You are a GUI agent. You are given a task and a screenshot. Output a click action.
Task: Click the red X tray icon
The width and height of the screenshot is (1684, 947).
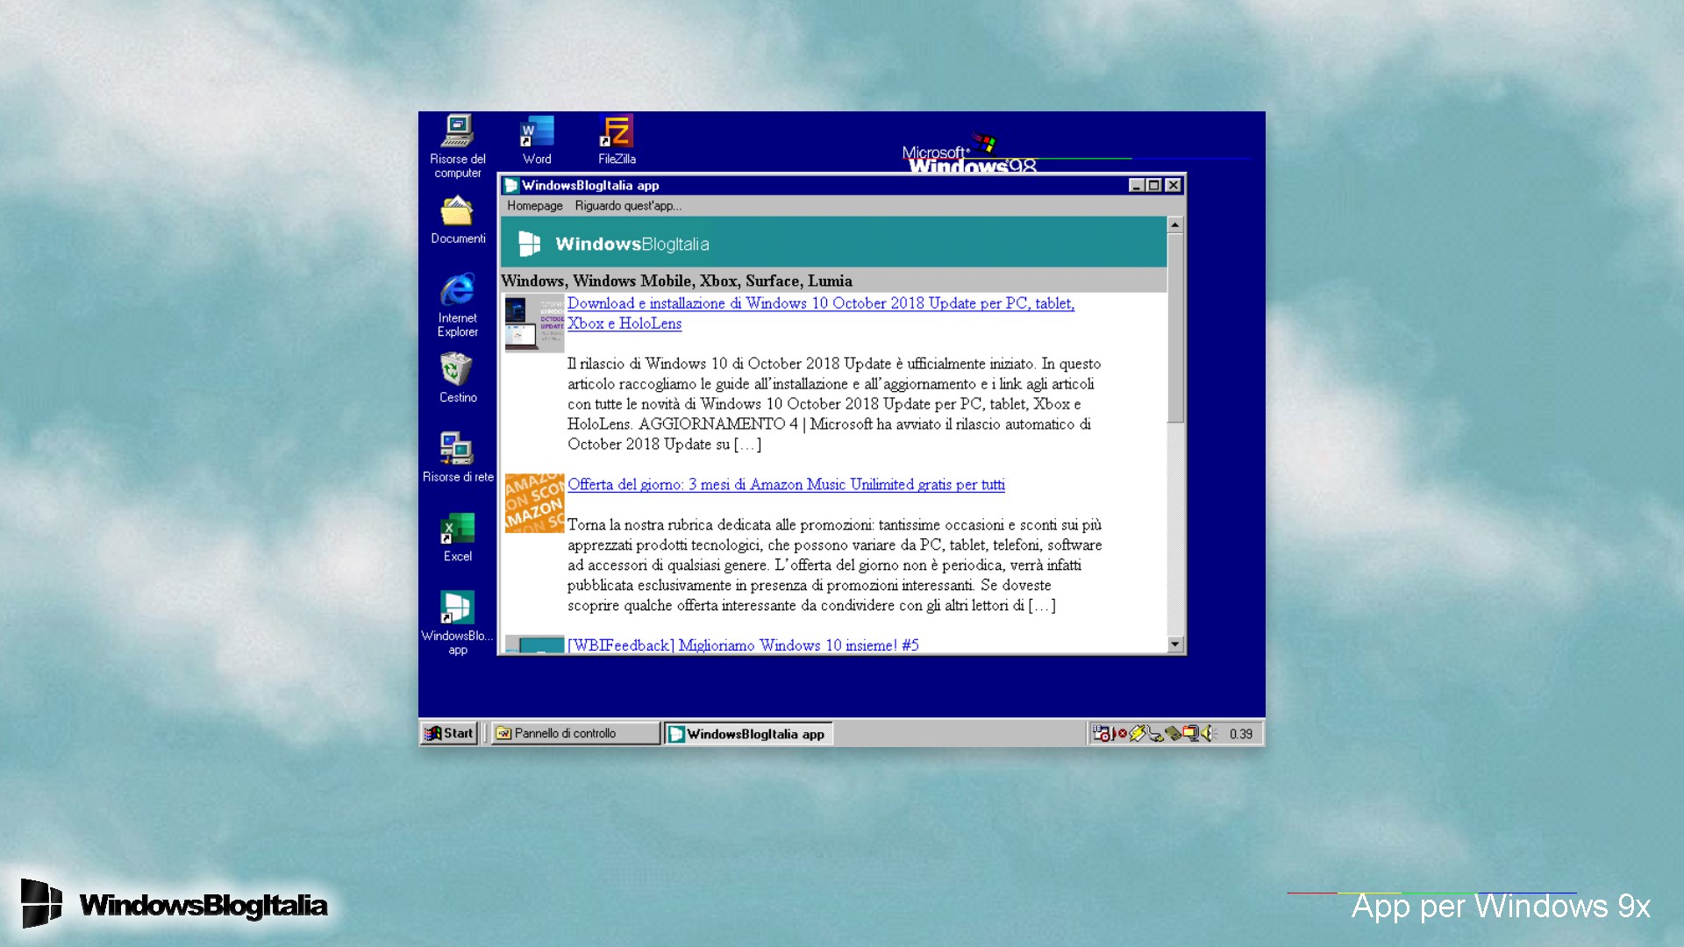click(1122, 733)
